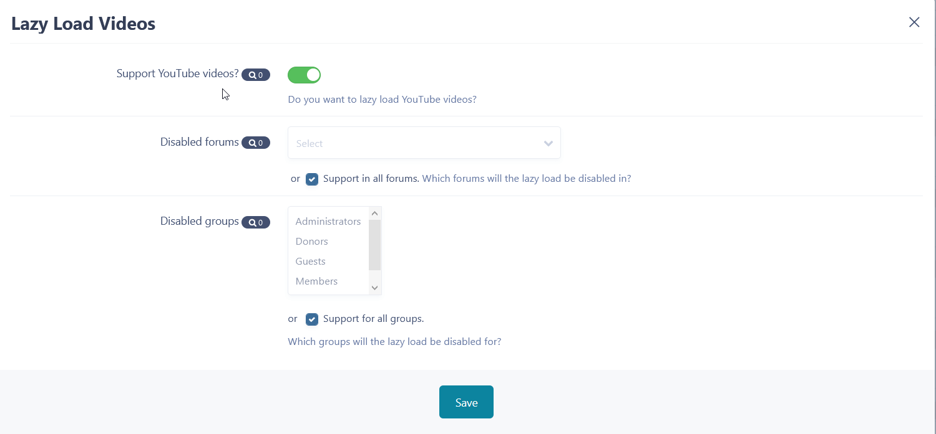Click search badge beside Disabled groups
936x434 pixels.
(256, 222)
